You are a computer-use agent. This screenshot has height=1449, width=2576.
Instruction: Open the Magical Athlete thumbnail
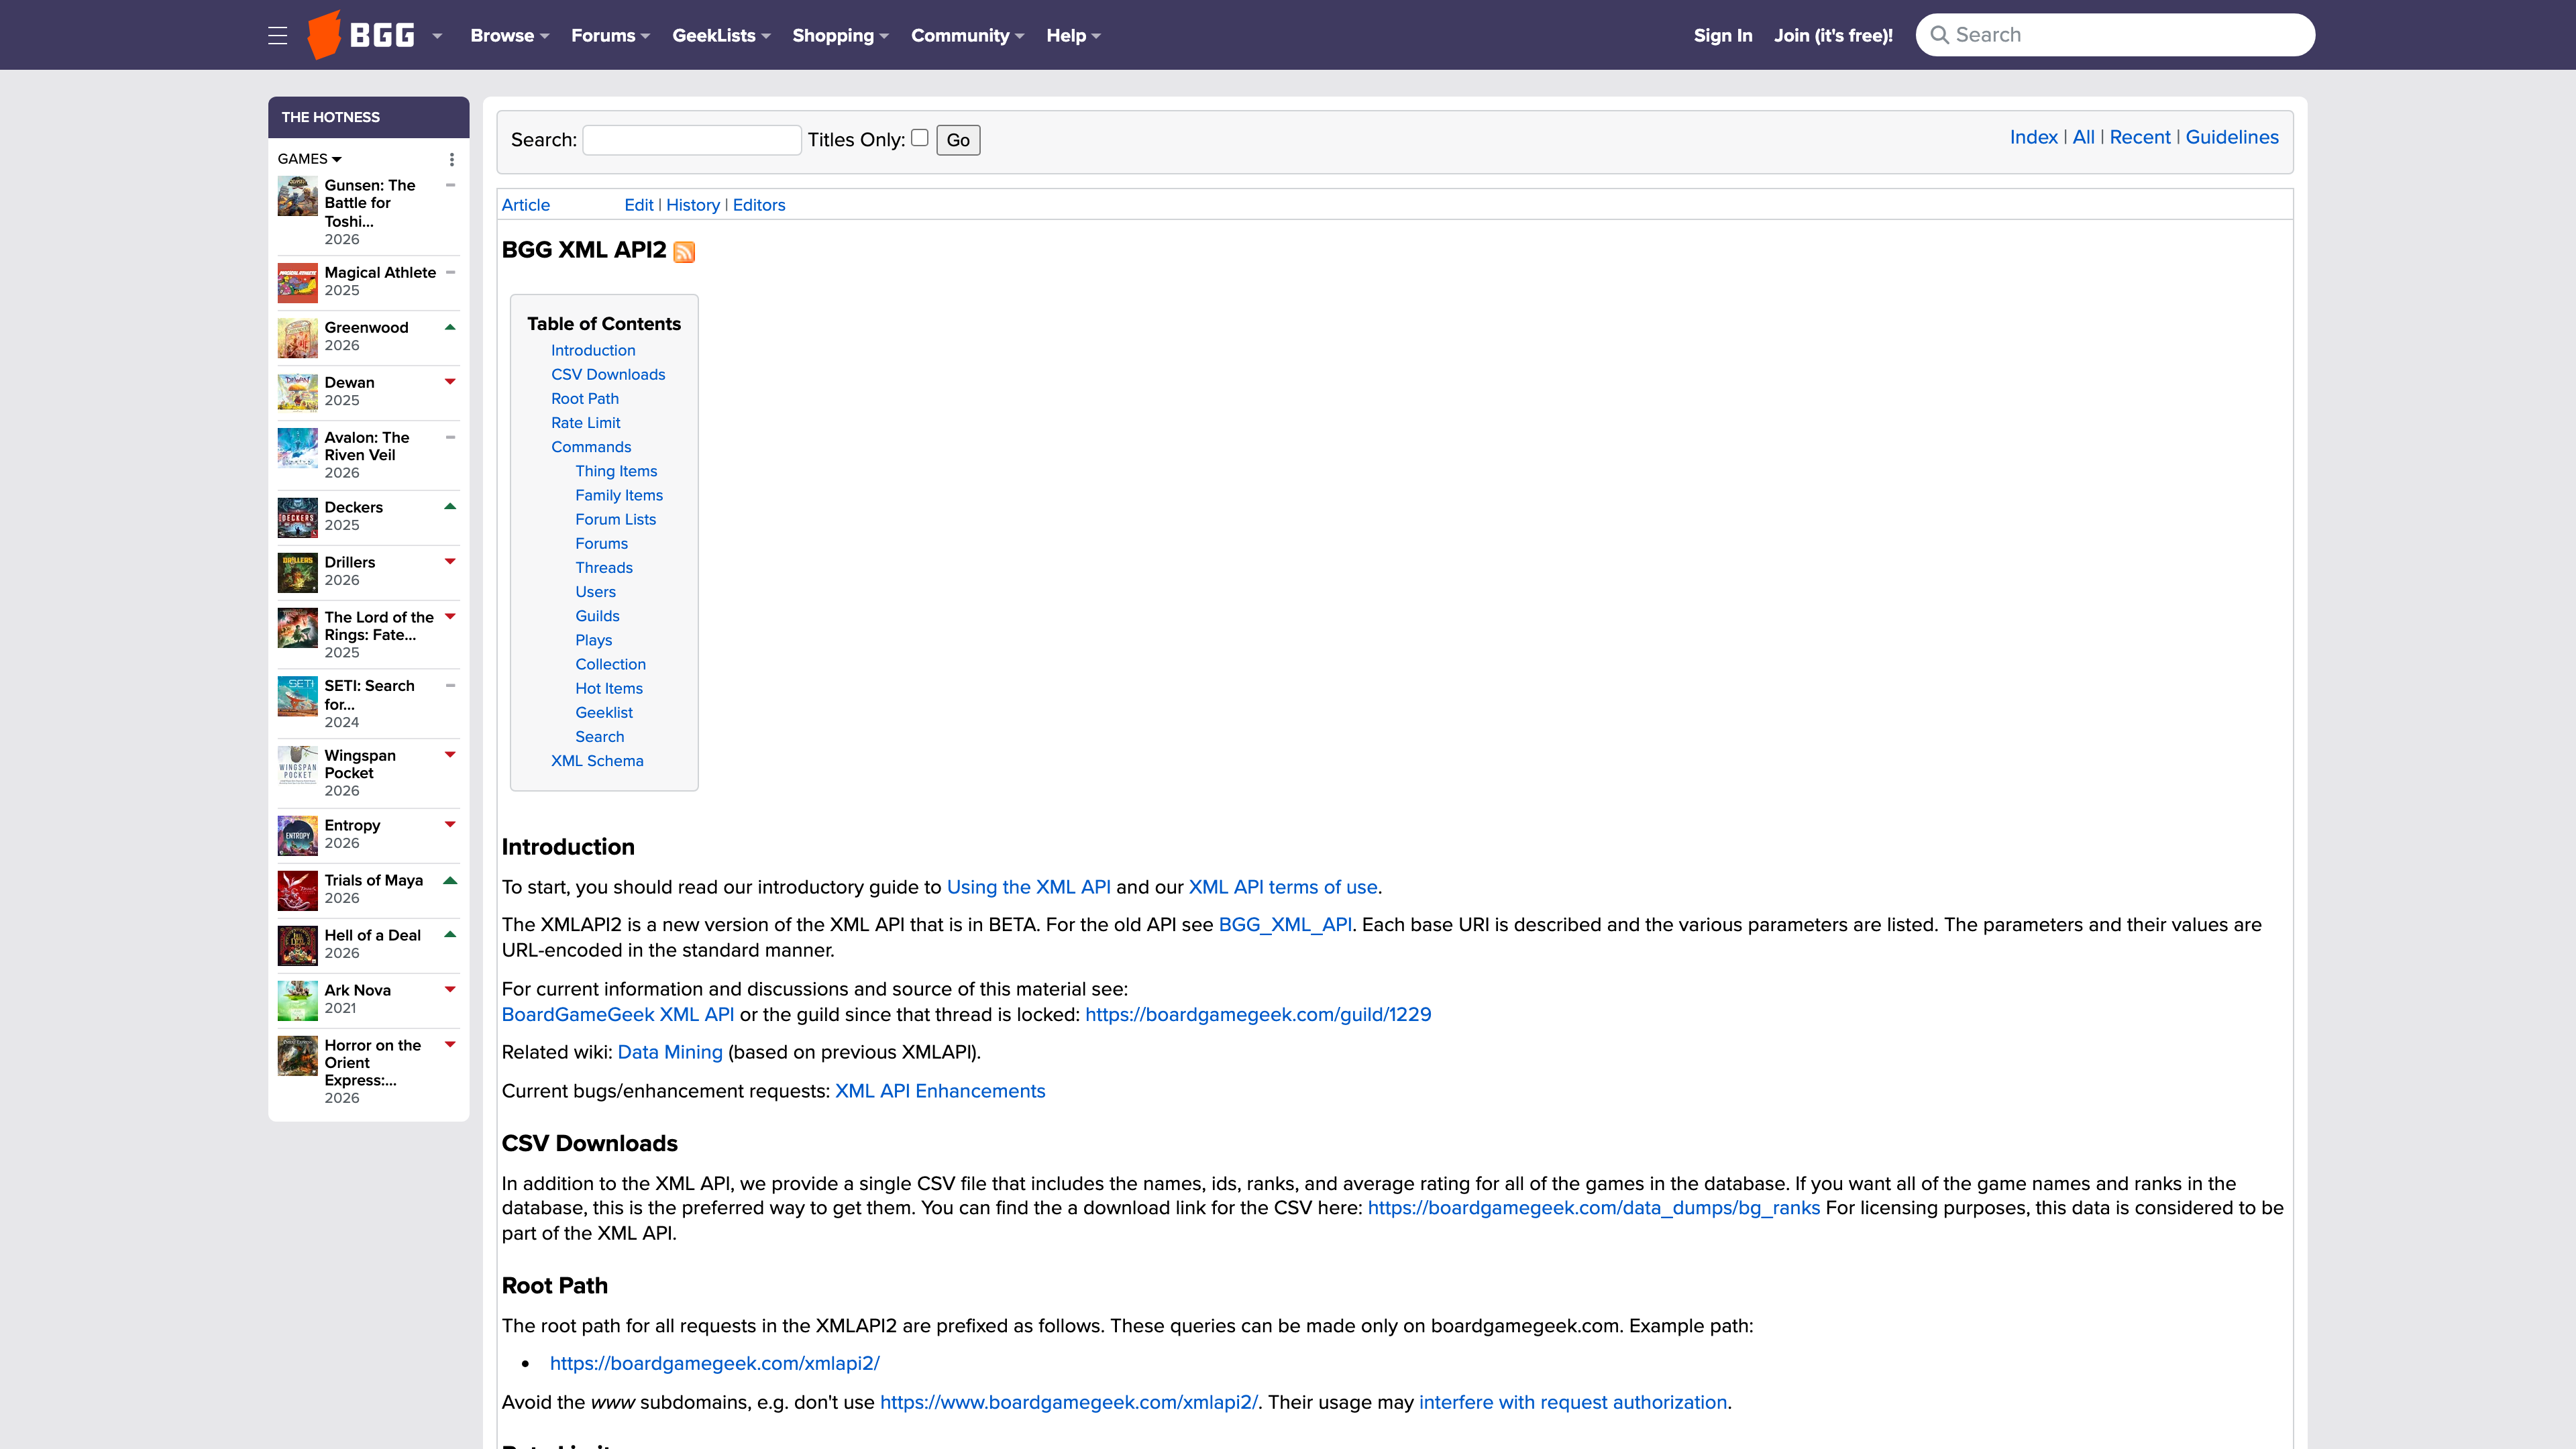click(297, 283)
